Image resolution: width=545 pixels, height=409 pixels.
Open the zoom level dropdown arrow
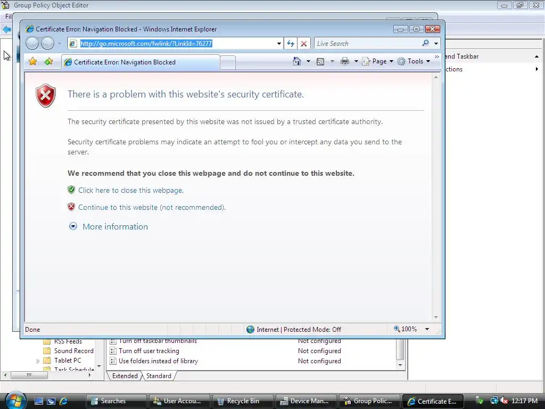[427, 329]
